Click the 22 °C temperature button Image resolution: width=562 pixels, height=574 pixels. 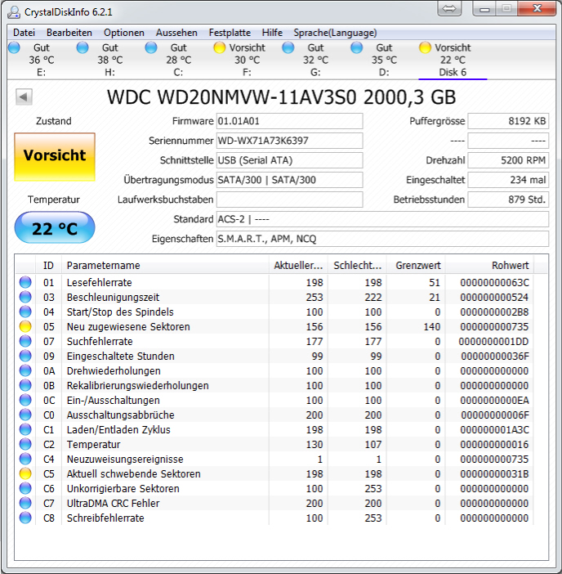(x=55, y=227)
